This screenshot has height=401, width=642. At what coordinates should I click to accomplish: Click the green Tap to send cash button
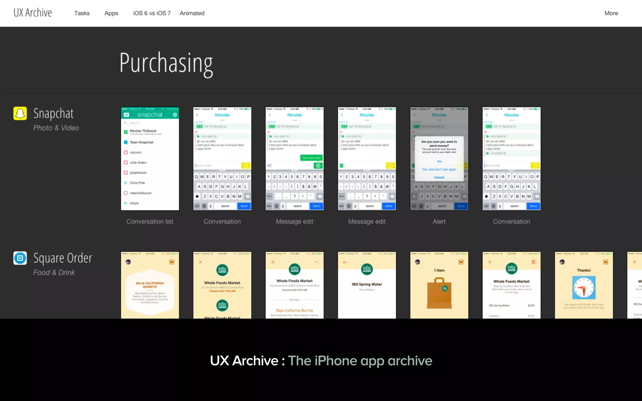311,158
